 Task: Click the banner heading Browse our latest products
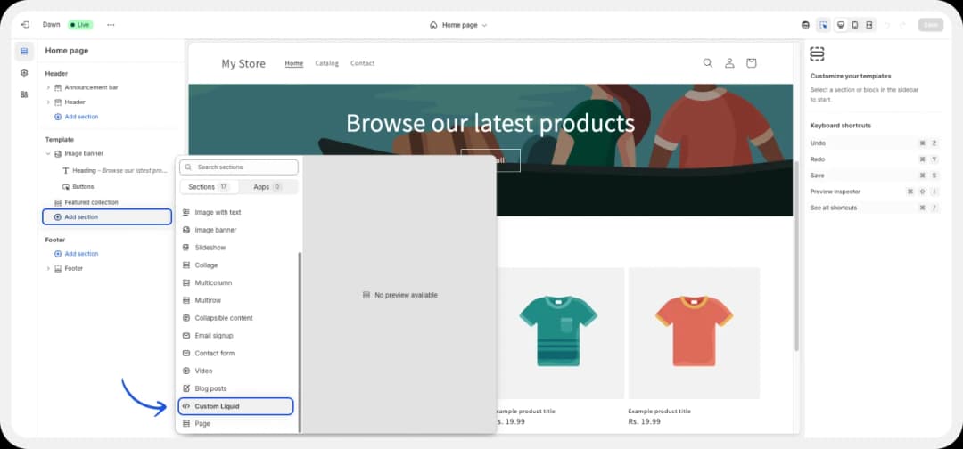pyautogui.click(x=490, y=123)
